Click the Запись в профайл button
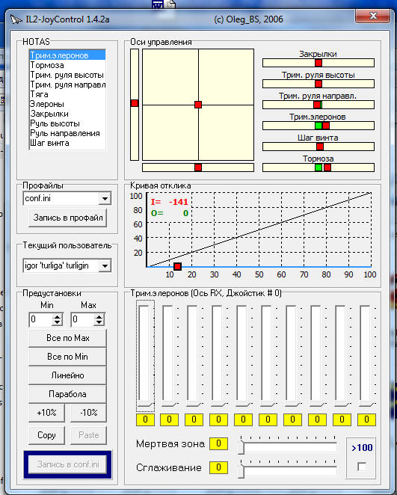Screen dimensions: 397x495 pos(68,218)
